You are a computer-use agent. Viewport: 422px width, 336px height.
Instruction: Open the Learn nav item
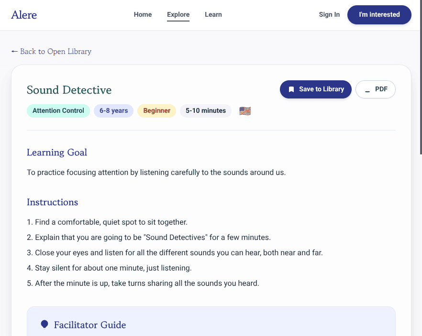coord(213,14)
